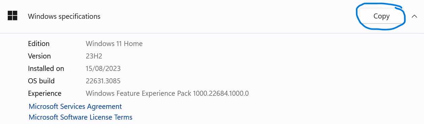Viewport: 424px width, 124px height.
Task: Collapse the Windows specifications section
Action: 414,16
